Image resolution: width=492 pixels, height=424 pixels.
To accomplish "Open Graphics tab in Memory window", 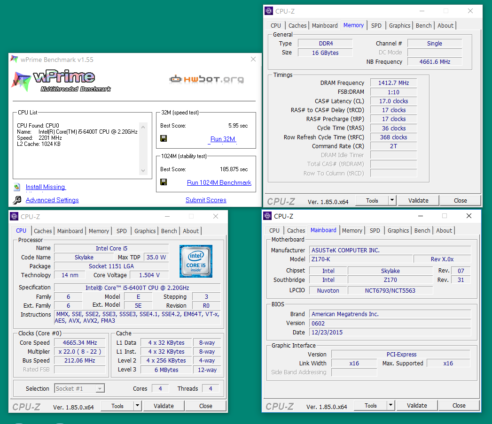I will pos(399,26).
